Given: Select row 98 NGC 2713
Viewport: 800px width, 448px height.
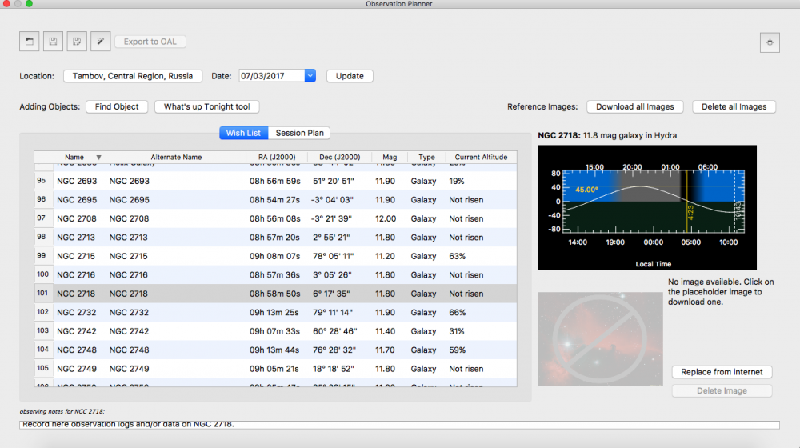Looking at the screenshot, I should point(275,238).
